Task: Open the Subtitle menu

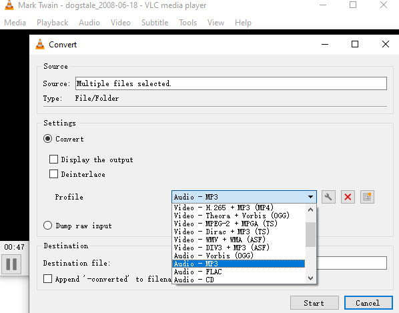Action: [x=155, y=23]
